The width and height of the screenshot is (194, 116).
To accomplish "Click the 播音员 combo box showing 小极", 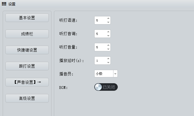I will point(103,74).
